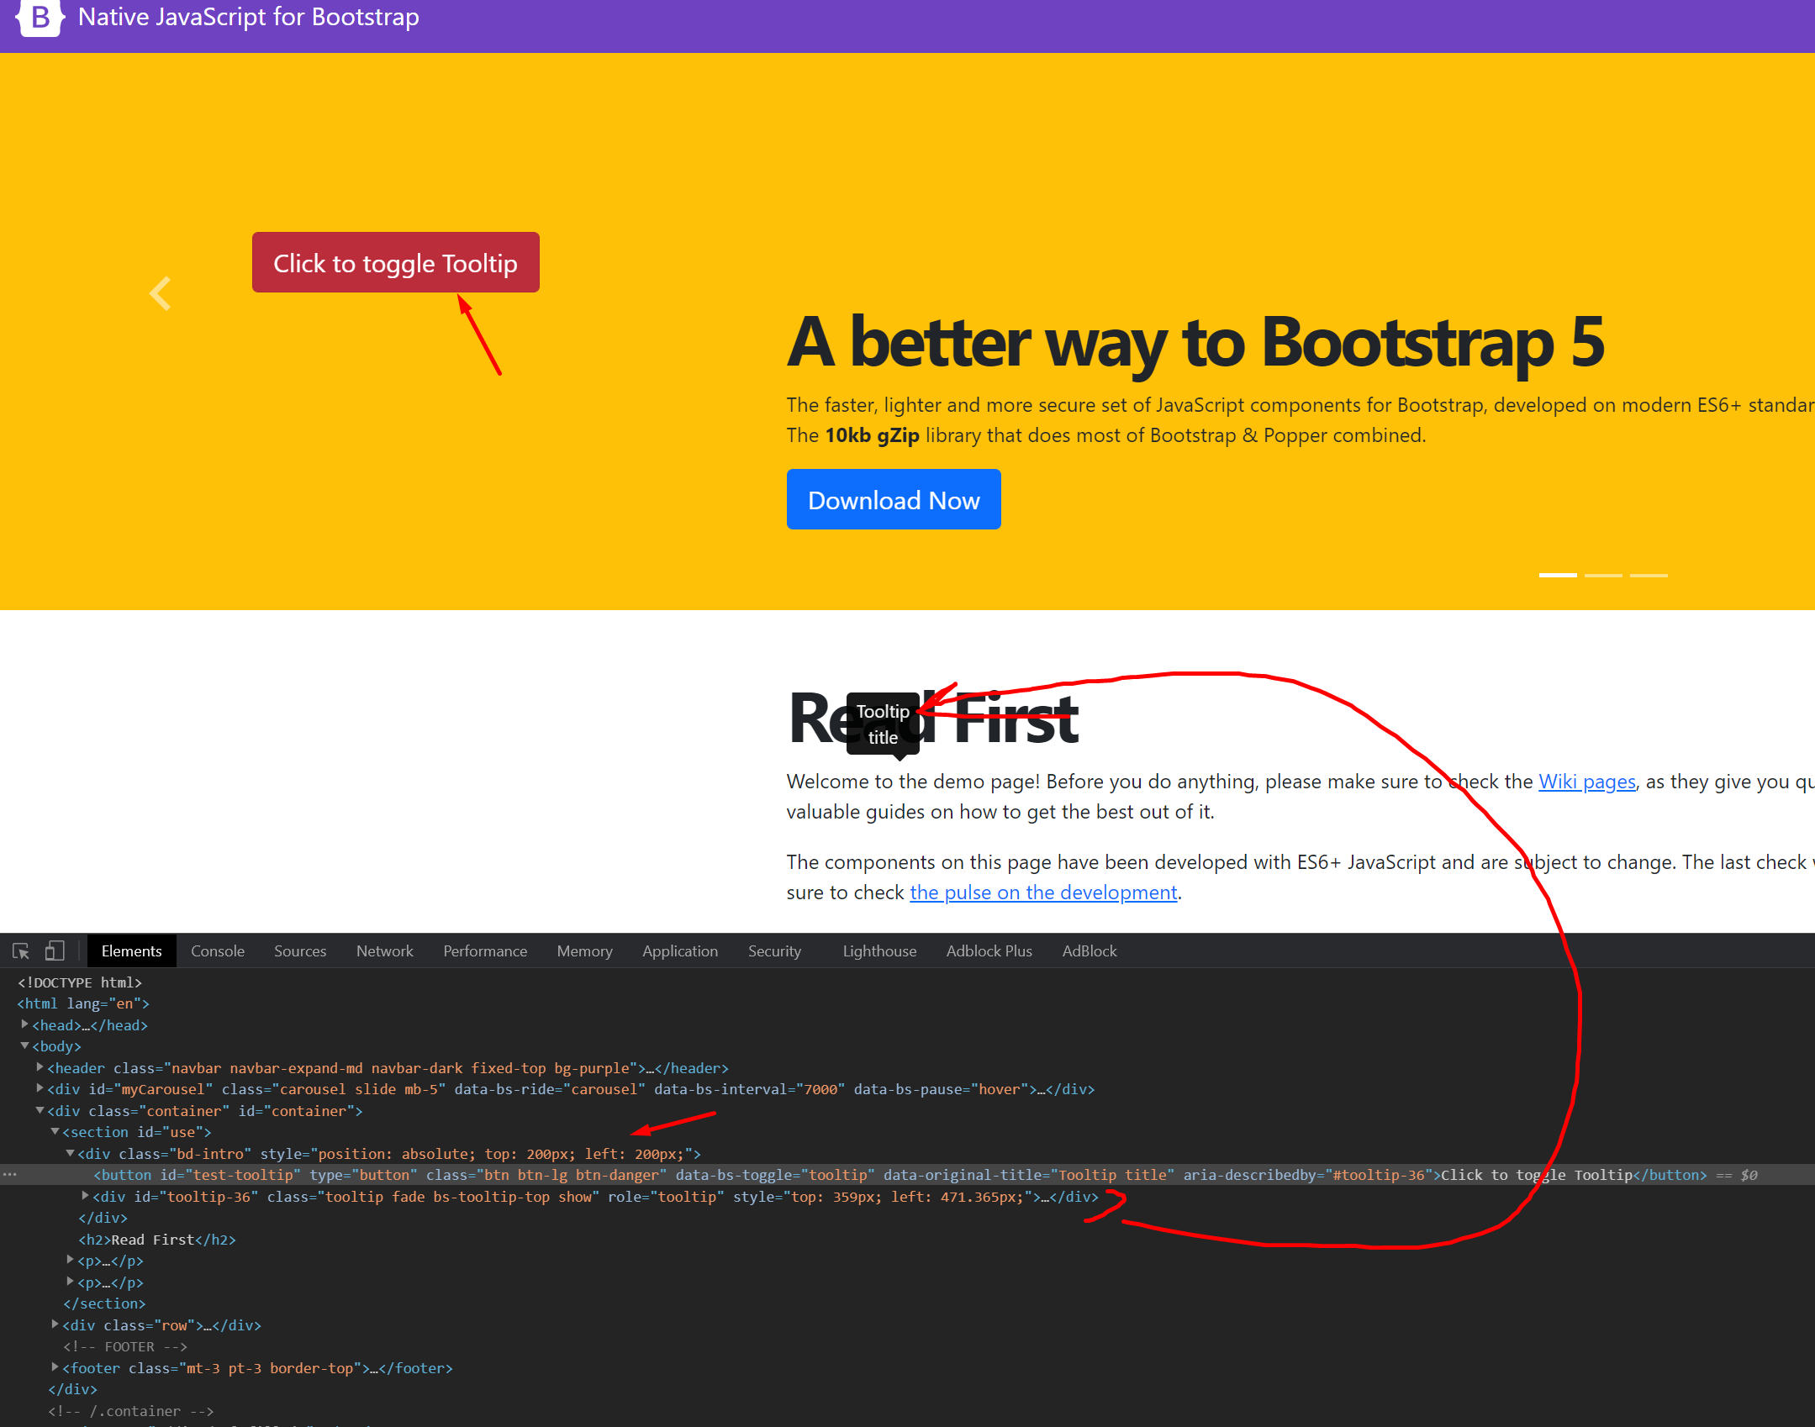Open the Wiki pages link
This screenshot has width=1815, height=1427.
click(1585, 781)
